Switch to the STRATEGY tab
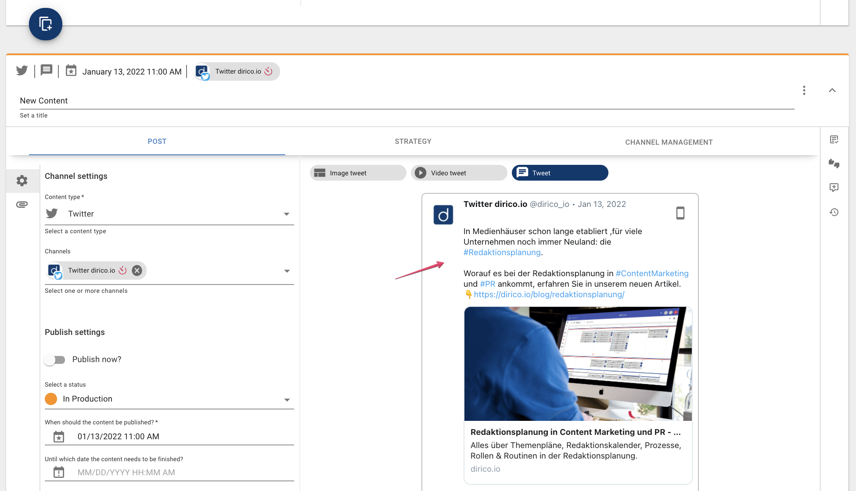The image size is (856, 491). pyautogui.click(x=413, y=142)
